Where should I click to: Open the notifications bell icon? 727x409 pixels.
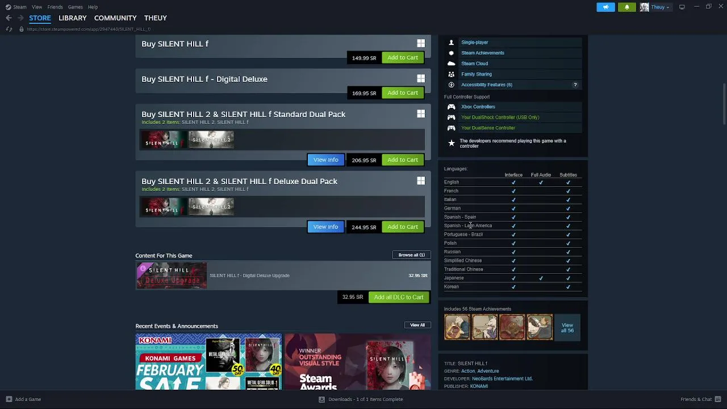pos(626,7)
